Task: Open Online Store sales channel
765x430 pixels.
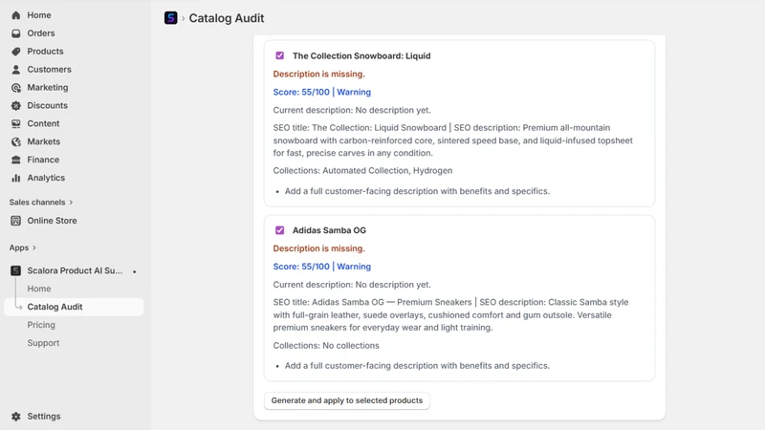Action: [x=52, y=221]
